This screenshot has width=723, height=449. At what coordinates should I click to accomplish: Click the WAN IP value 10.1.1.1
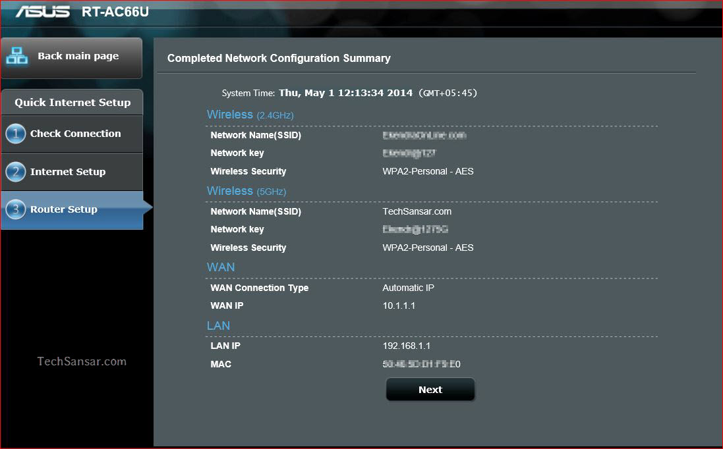click(x=398, y=305)
